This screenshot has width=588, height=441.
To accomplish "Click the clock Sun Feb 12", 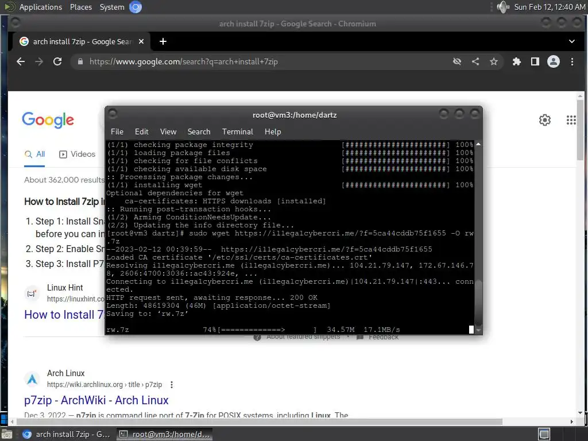I will coord(550,7).
